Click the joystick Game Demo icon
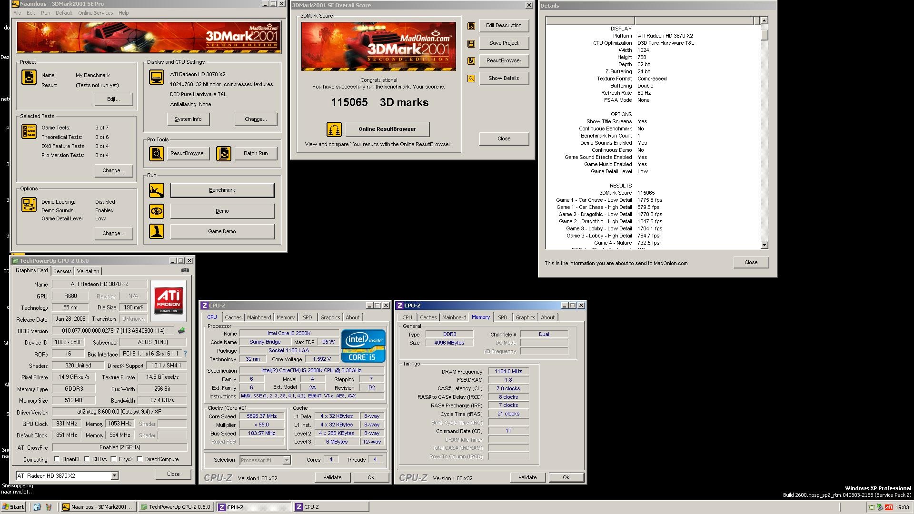 click(157, 231)
